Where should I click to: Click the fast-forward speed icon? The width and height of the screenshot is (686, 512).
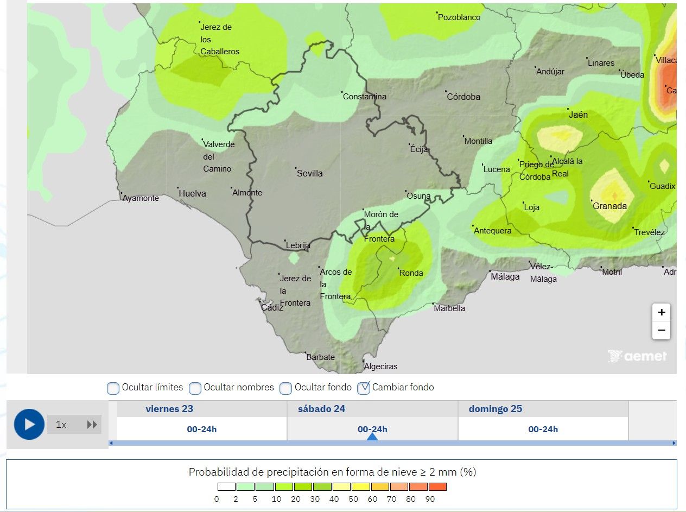coord(92,425)
